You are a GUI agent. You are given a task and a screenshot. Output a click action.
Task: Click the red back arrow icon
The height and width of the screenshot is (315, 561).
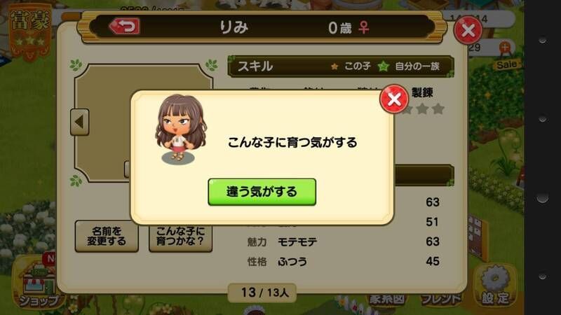(124, 26)
